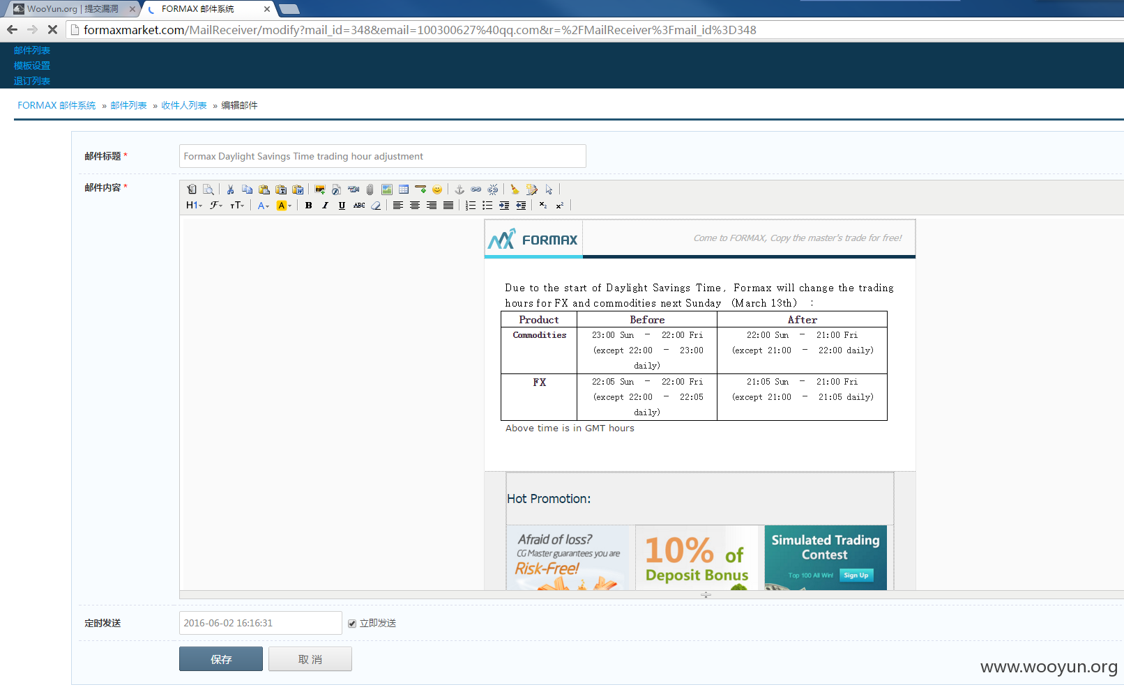The height and width of the screenshot is (687, 1124).
Task: Click the Insert image icon
Action: [320, 190]
